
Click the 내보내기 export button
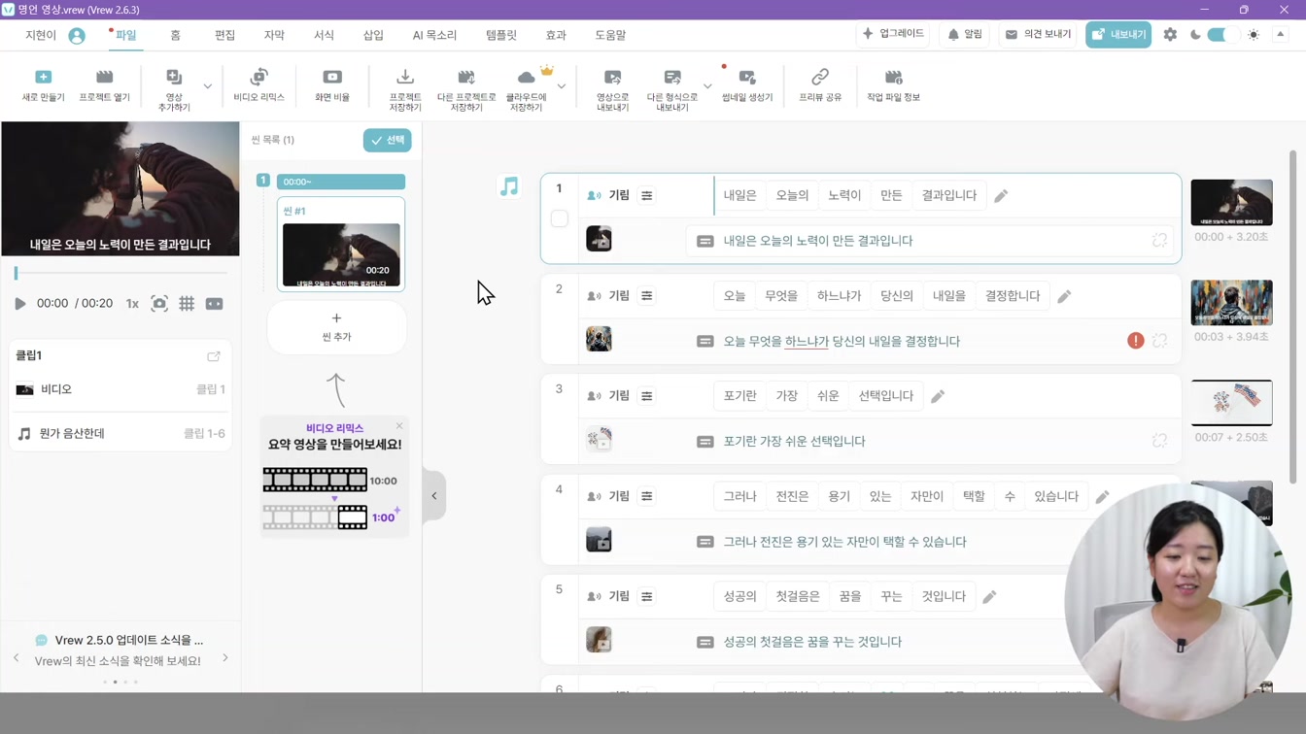coord(1118,34)
